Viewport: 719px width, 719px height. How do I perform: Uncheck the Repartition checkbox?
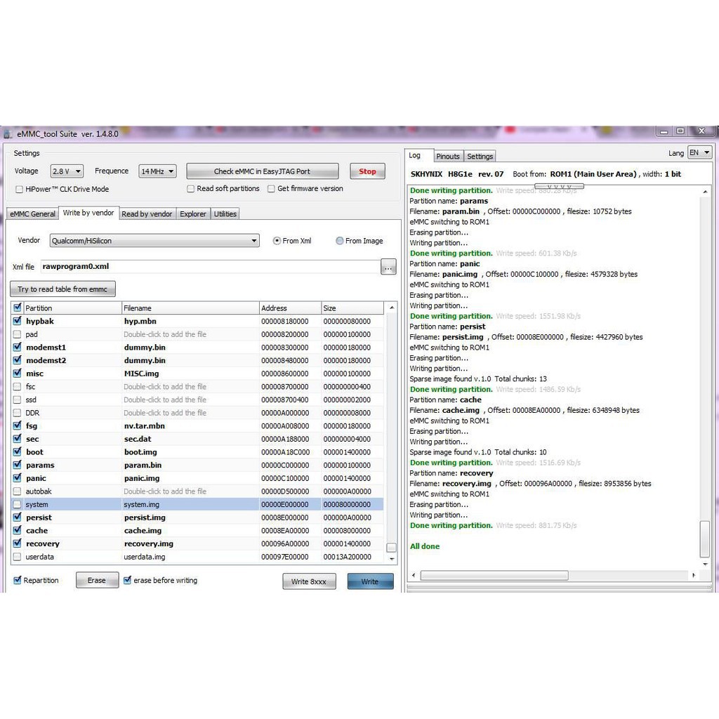click(18, 581)
